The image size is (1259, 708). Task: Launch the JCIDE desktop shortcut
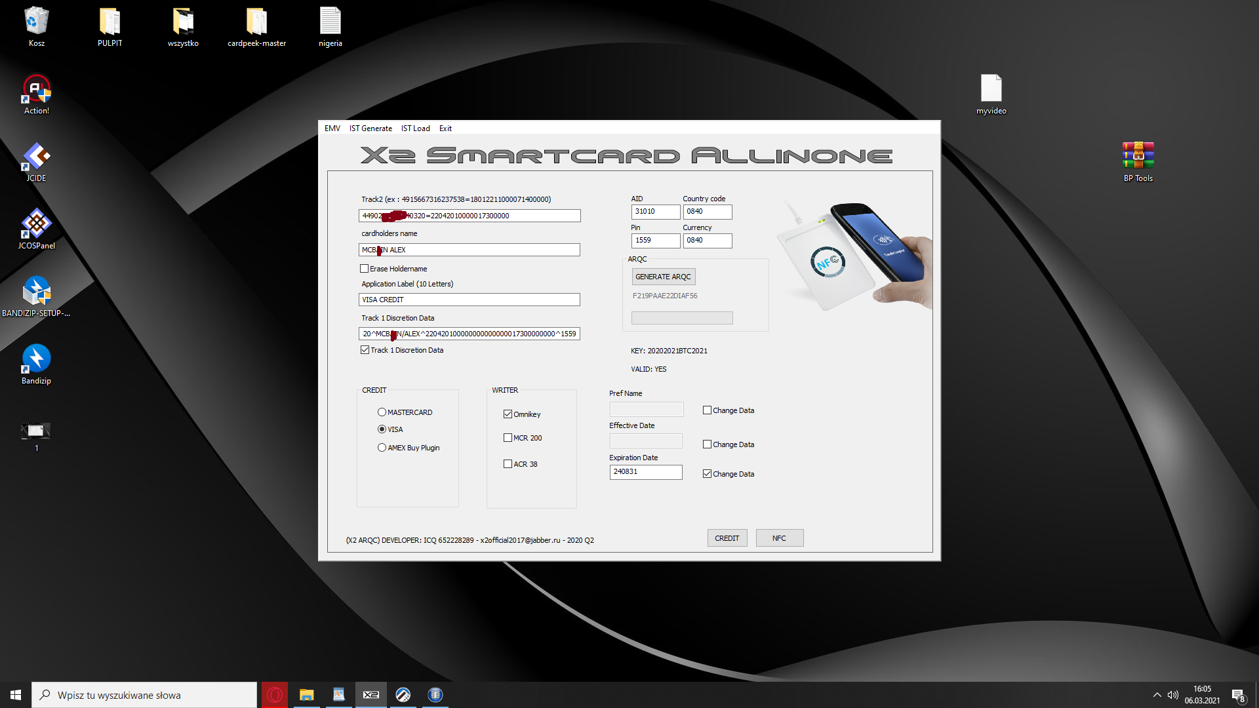pos(36,157)
